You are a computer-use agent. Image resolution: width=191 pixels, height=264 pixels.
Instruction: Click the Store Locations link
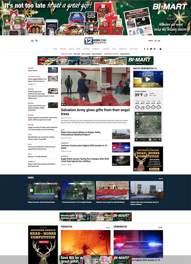click(x=86, y=54)
